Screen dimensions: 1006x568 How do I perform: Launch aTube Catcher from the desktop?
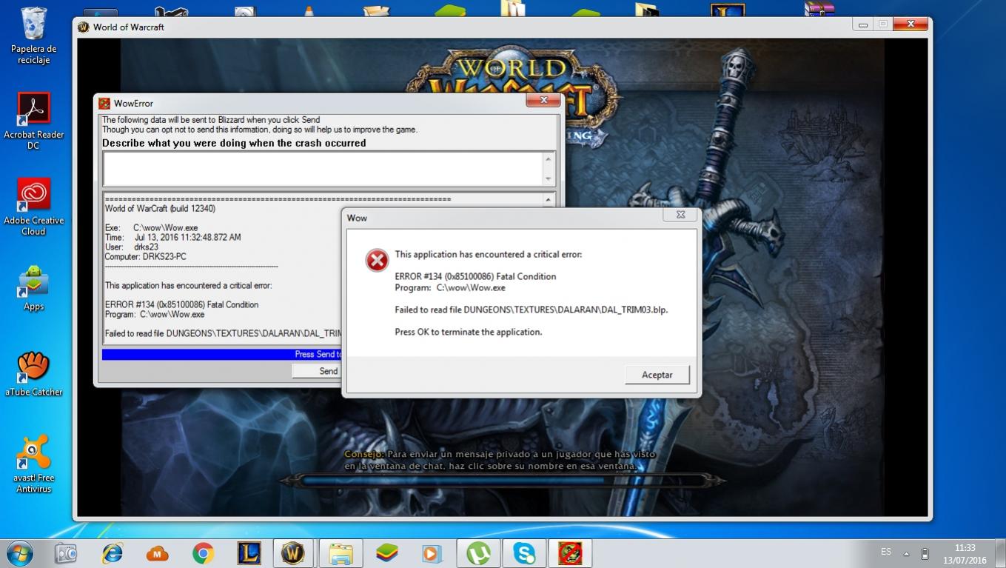tap(34, 374)
